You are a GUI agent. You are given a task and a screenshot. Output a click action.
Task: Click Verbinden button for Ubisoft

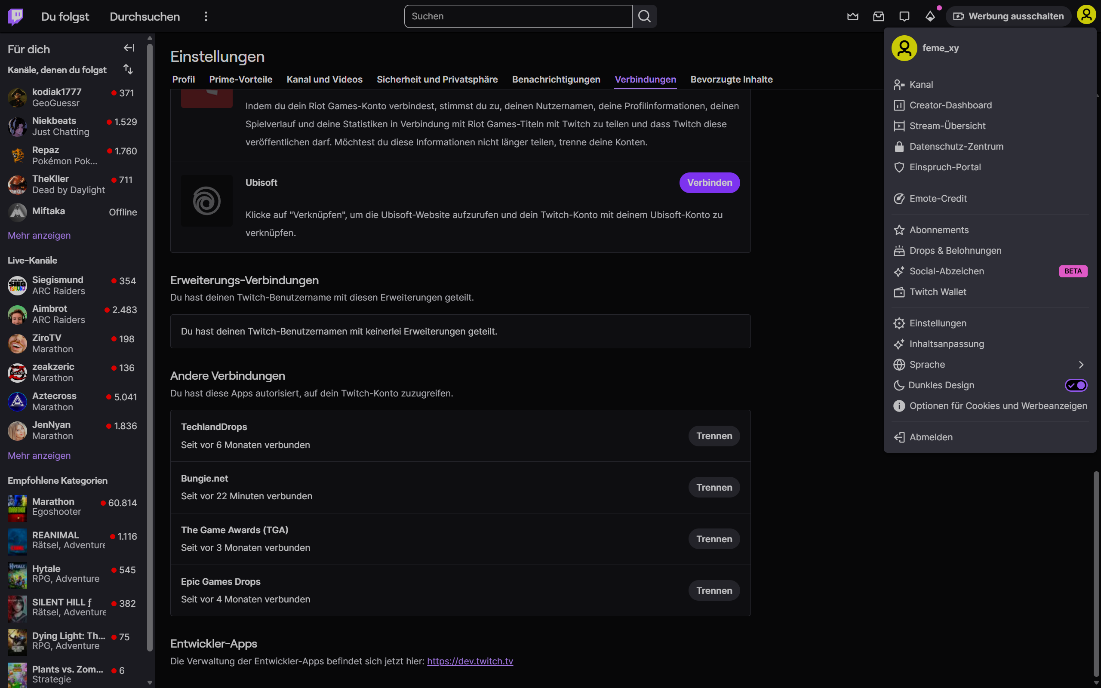[709, 182]
